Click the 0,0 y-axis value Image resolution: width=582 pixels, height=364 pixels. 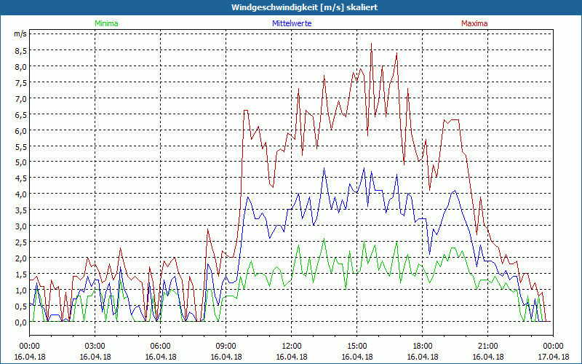[x=20, y=322]
